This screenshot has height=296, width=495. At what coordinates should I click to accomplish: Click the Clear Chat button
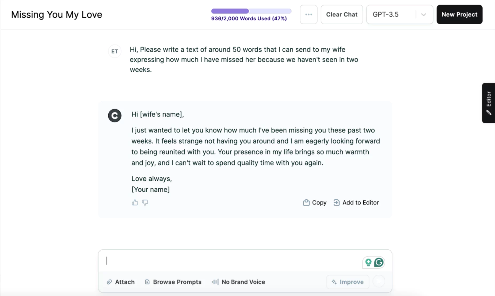point(342,14)
